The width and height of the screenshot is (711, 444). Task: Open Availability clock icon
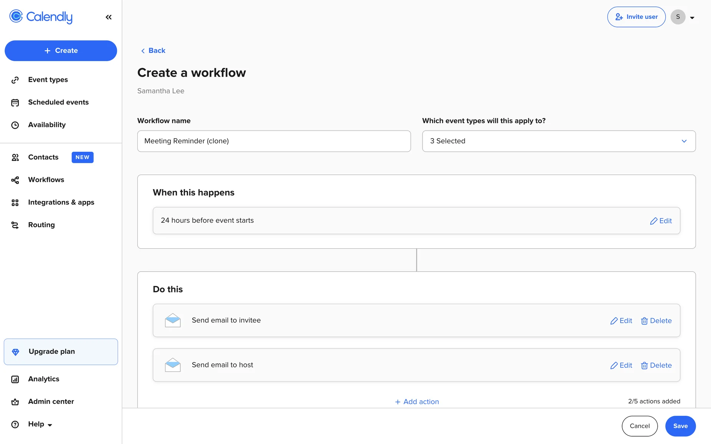pyautogui.click(x=15, y=125)
